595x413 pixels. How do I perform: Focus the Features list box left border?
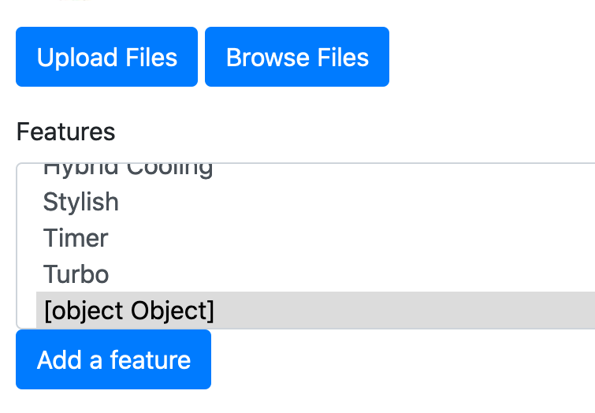coord(17,246)
